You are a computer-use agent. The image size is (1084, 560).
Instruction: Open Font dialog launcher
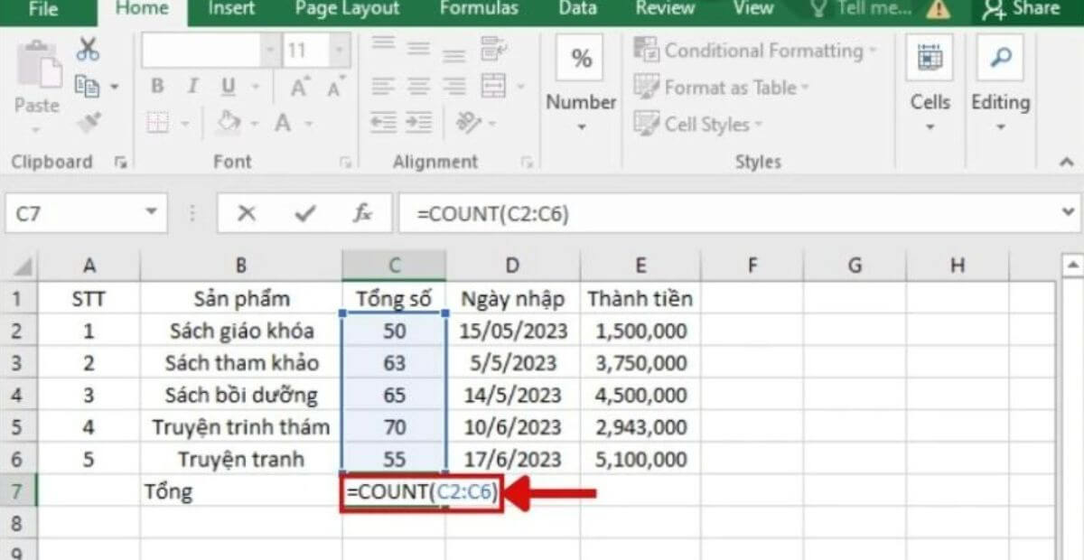pos(344,163)
